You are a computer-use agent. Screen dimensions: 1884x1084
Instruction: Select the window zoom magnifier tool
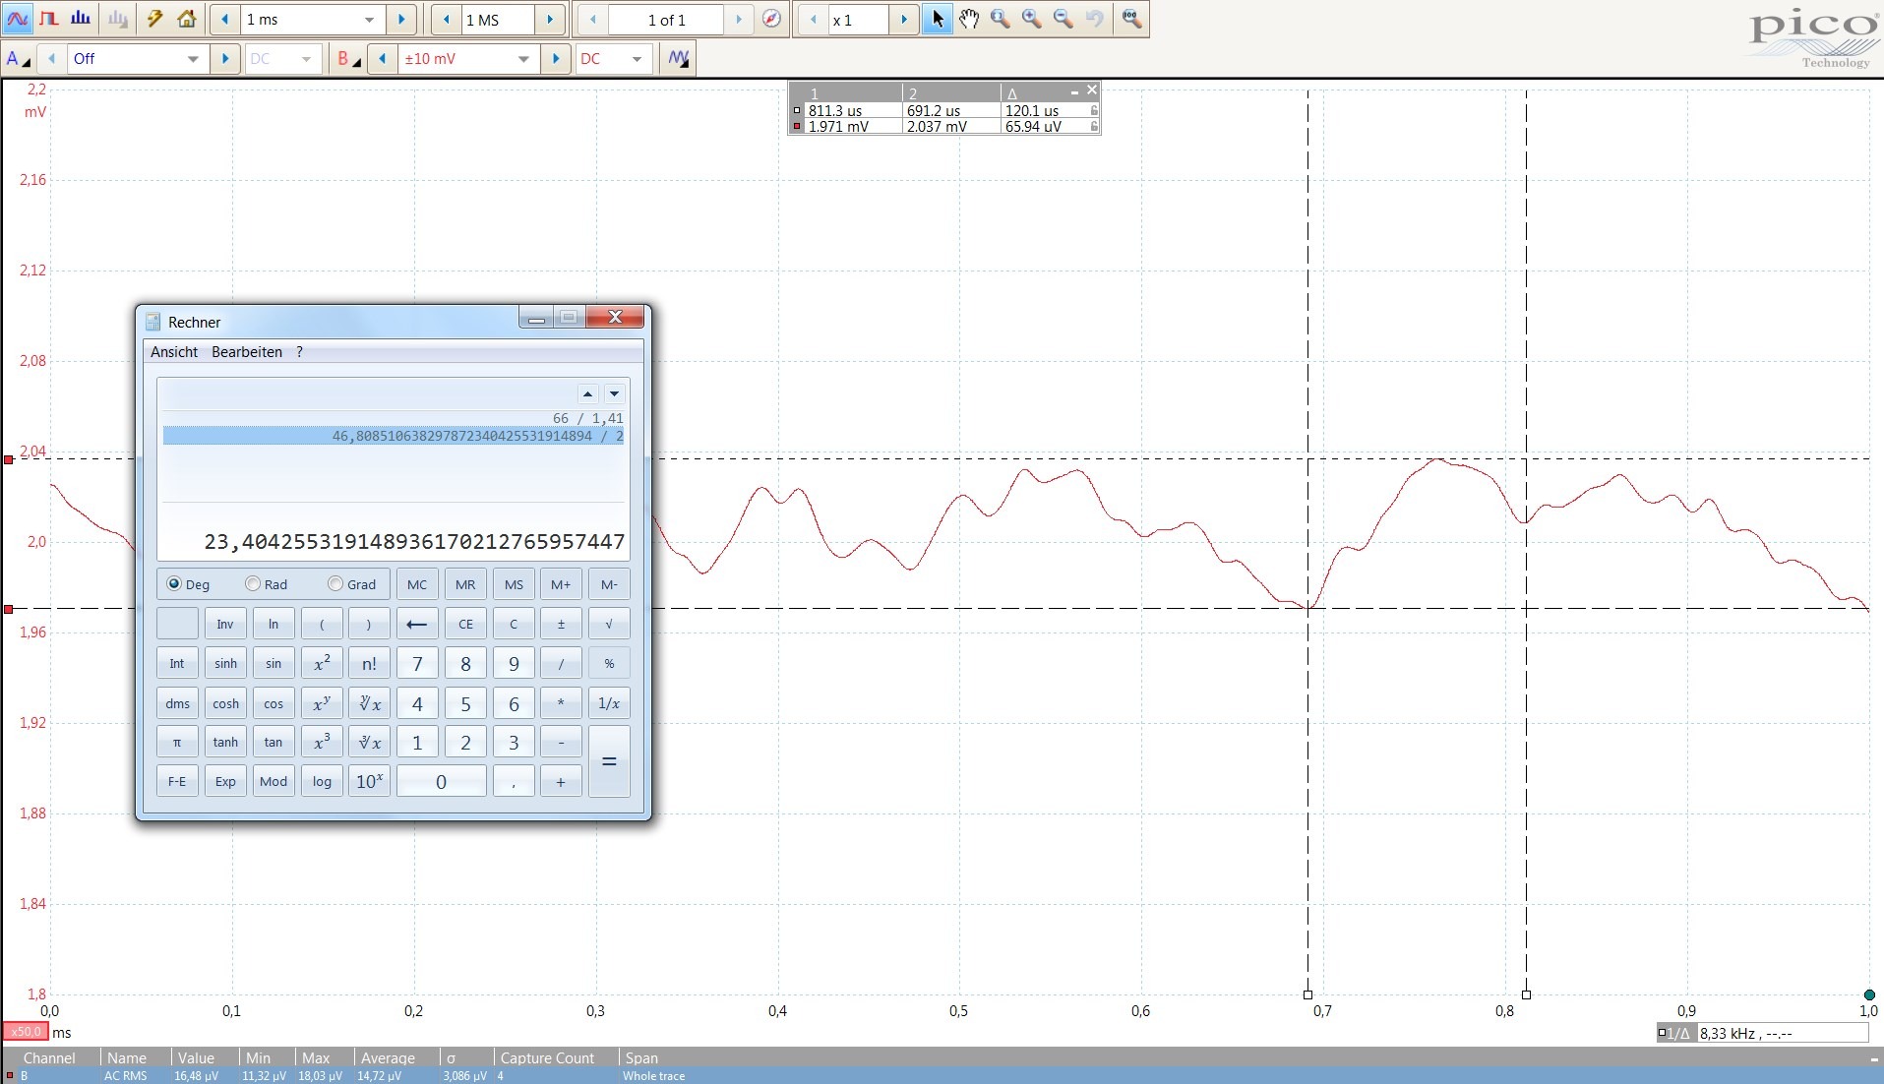tap(1001, 19)
